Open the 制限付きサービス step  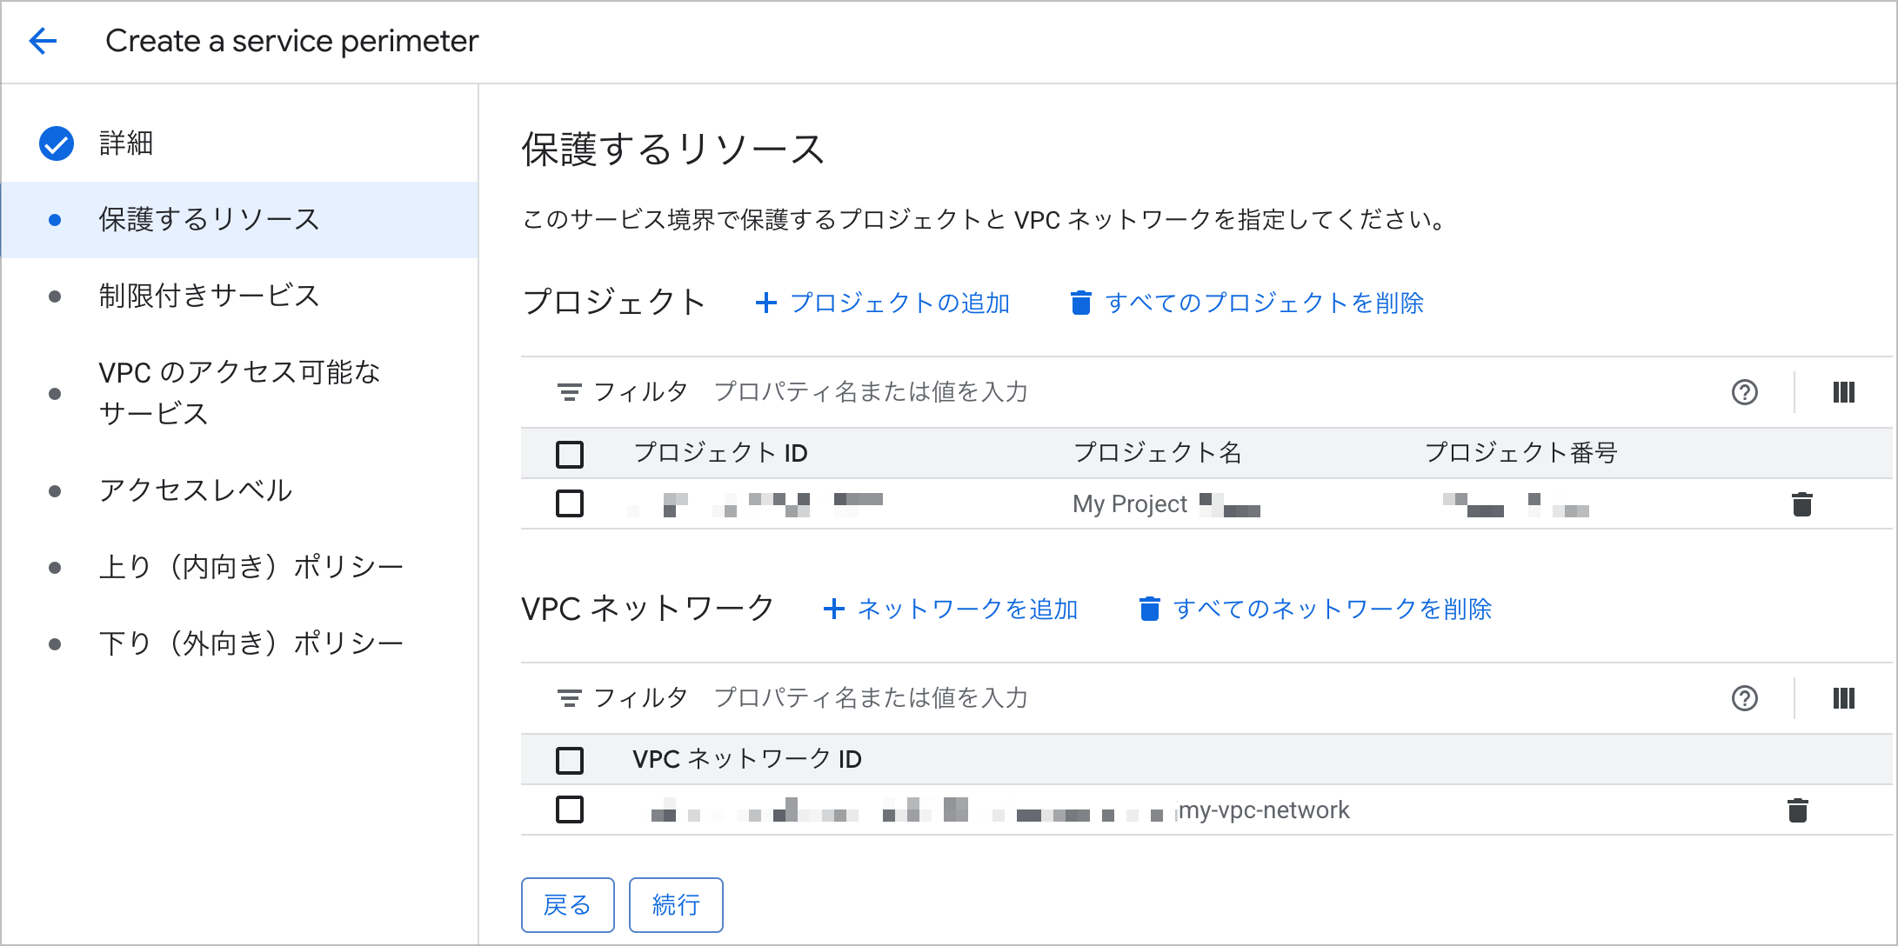[209, 296]
